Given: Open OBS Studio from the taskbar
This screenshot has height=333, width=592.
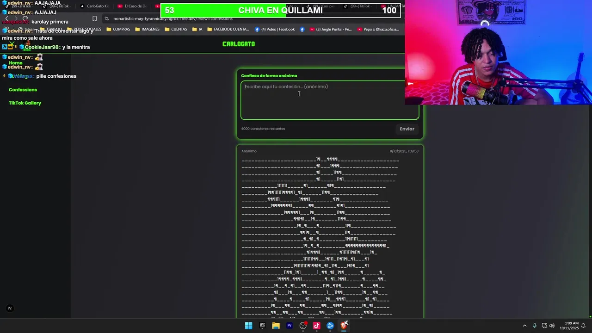Looking at the screenshot, I should (303, 326).
